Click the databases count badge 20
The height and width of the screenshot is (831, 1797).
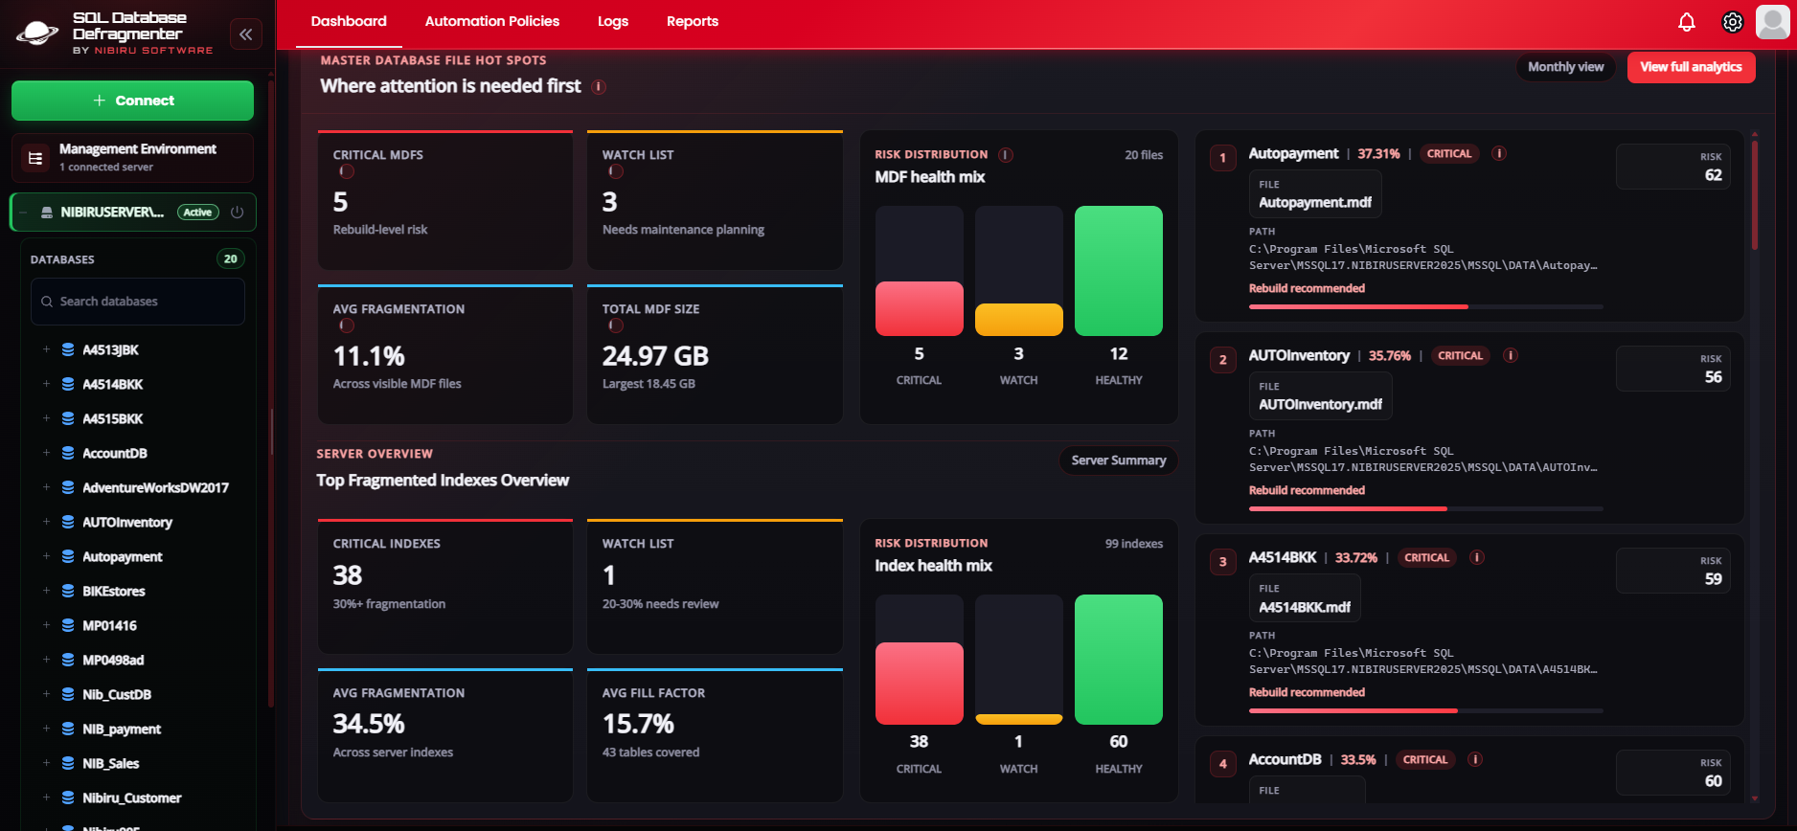(231, 258)
